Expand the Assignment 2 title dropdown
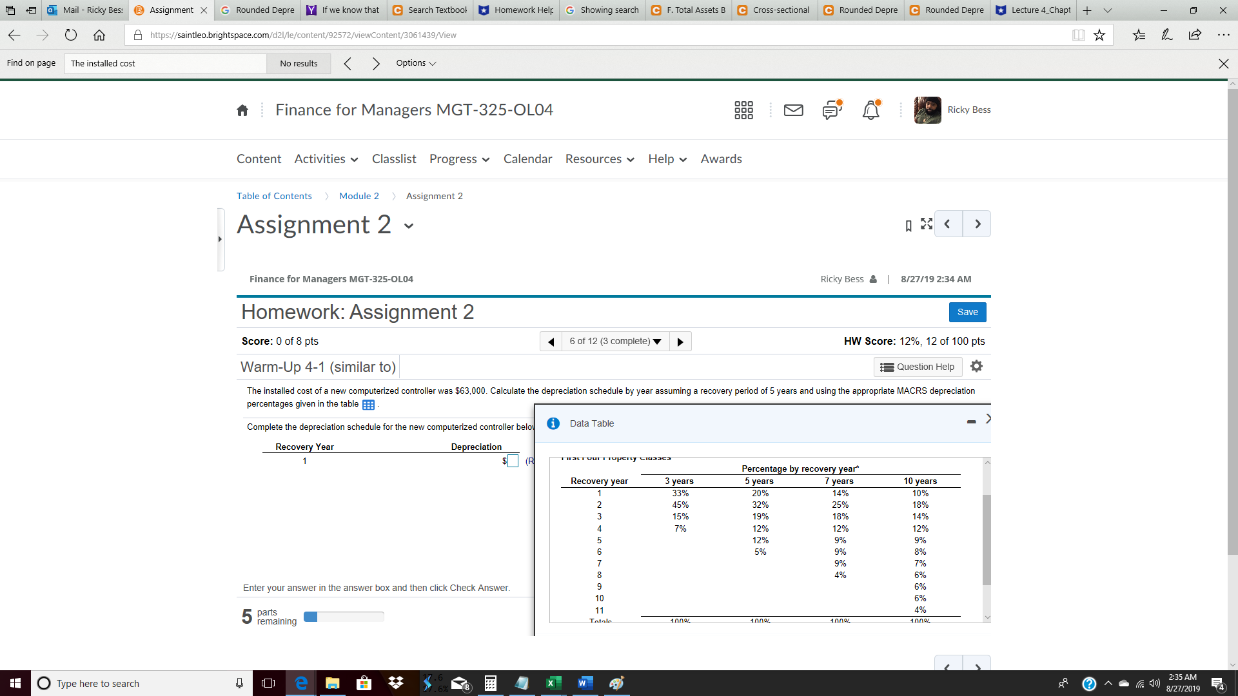This screenshot has height=696, width=1238. click(x=409, y=226)
